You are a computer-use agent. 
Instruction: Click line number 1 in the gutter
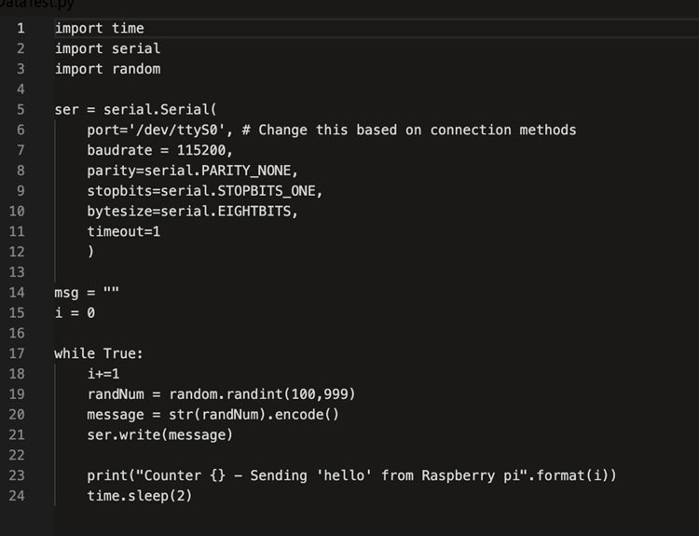click(21, 28)
